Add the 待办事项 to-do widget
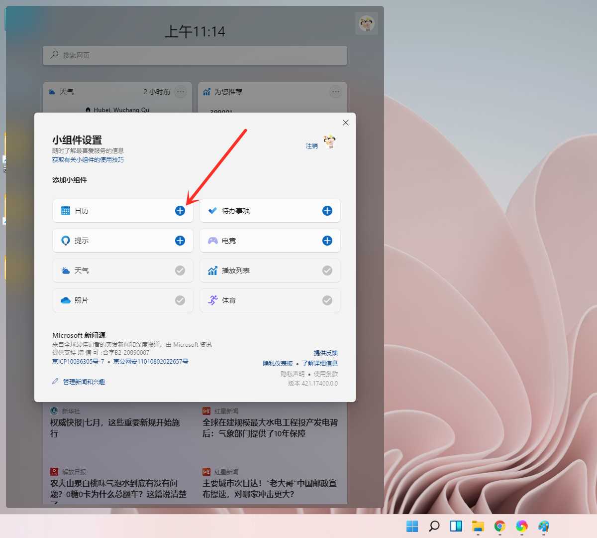597x538 pixels. (327, 211)
